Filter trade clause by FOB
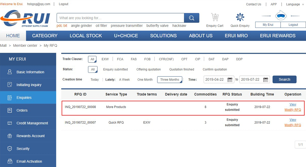This screenshot has width=306, height=167. coord(147,59)
